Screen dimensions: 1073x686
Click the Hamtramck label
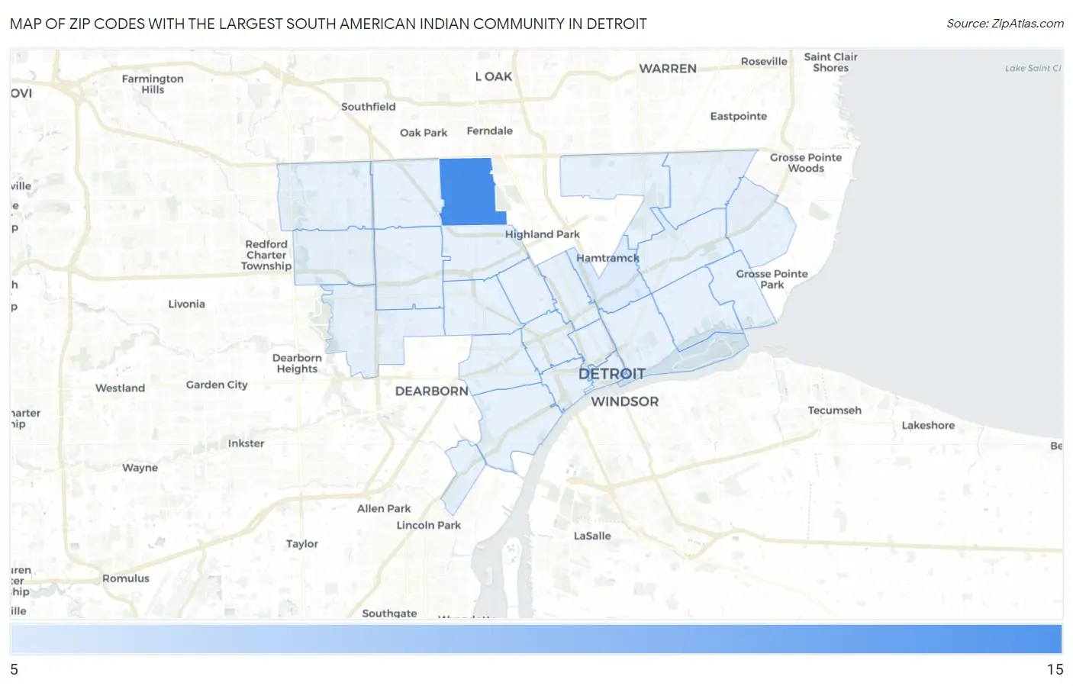(608, 258)
